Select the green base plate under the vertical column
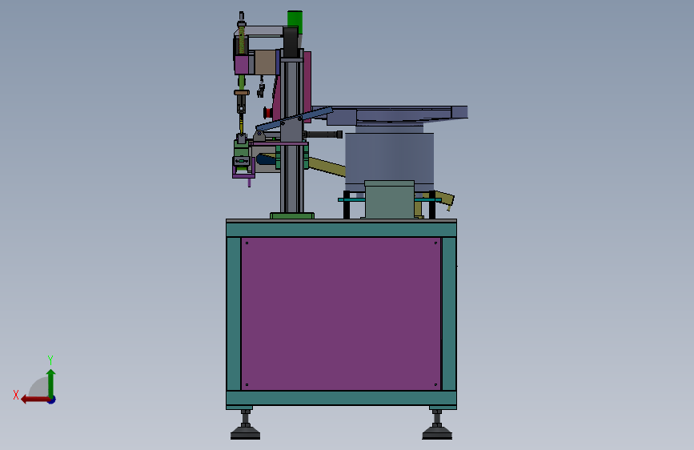The height and width of the screenshot is (450, 694). click(x=292, y=215)
